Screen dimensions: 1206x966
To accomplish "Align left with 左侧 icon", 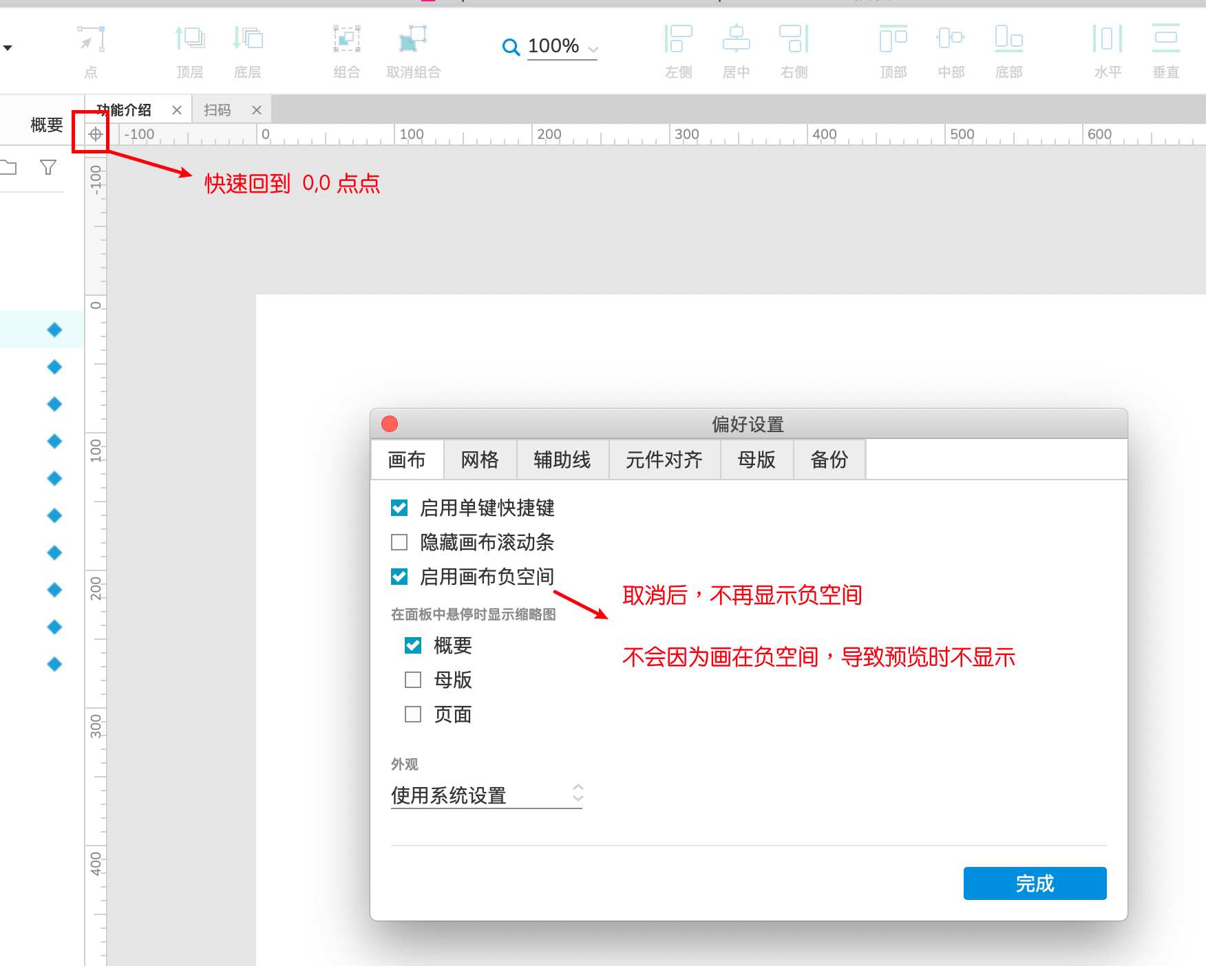I will tap(679, 39).
